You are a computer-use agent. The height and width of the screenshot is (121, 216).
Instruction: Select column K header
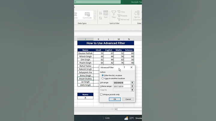tap(98, 39)
